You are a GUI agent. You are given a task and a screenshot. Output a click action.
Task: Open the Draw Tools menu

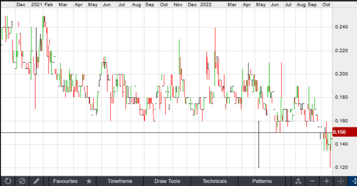coord(167,181)
